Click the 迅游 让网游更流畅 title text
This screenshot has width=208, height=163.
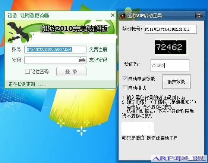[28, 15]
